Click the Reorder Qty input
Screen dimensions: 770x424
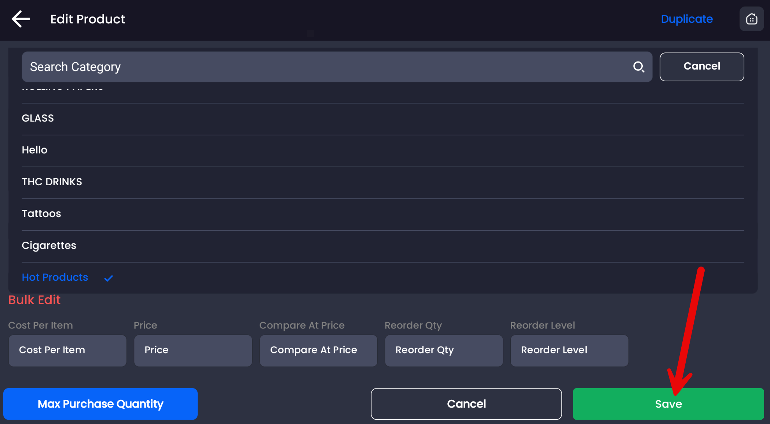444,350
